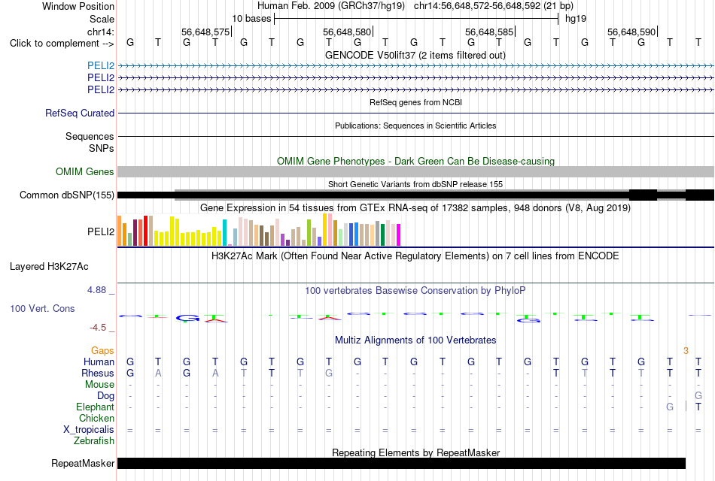
Task: Click the gray OMIM Genes item bar
Action: [415, 171]
